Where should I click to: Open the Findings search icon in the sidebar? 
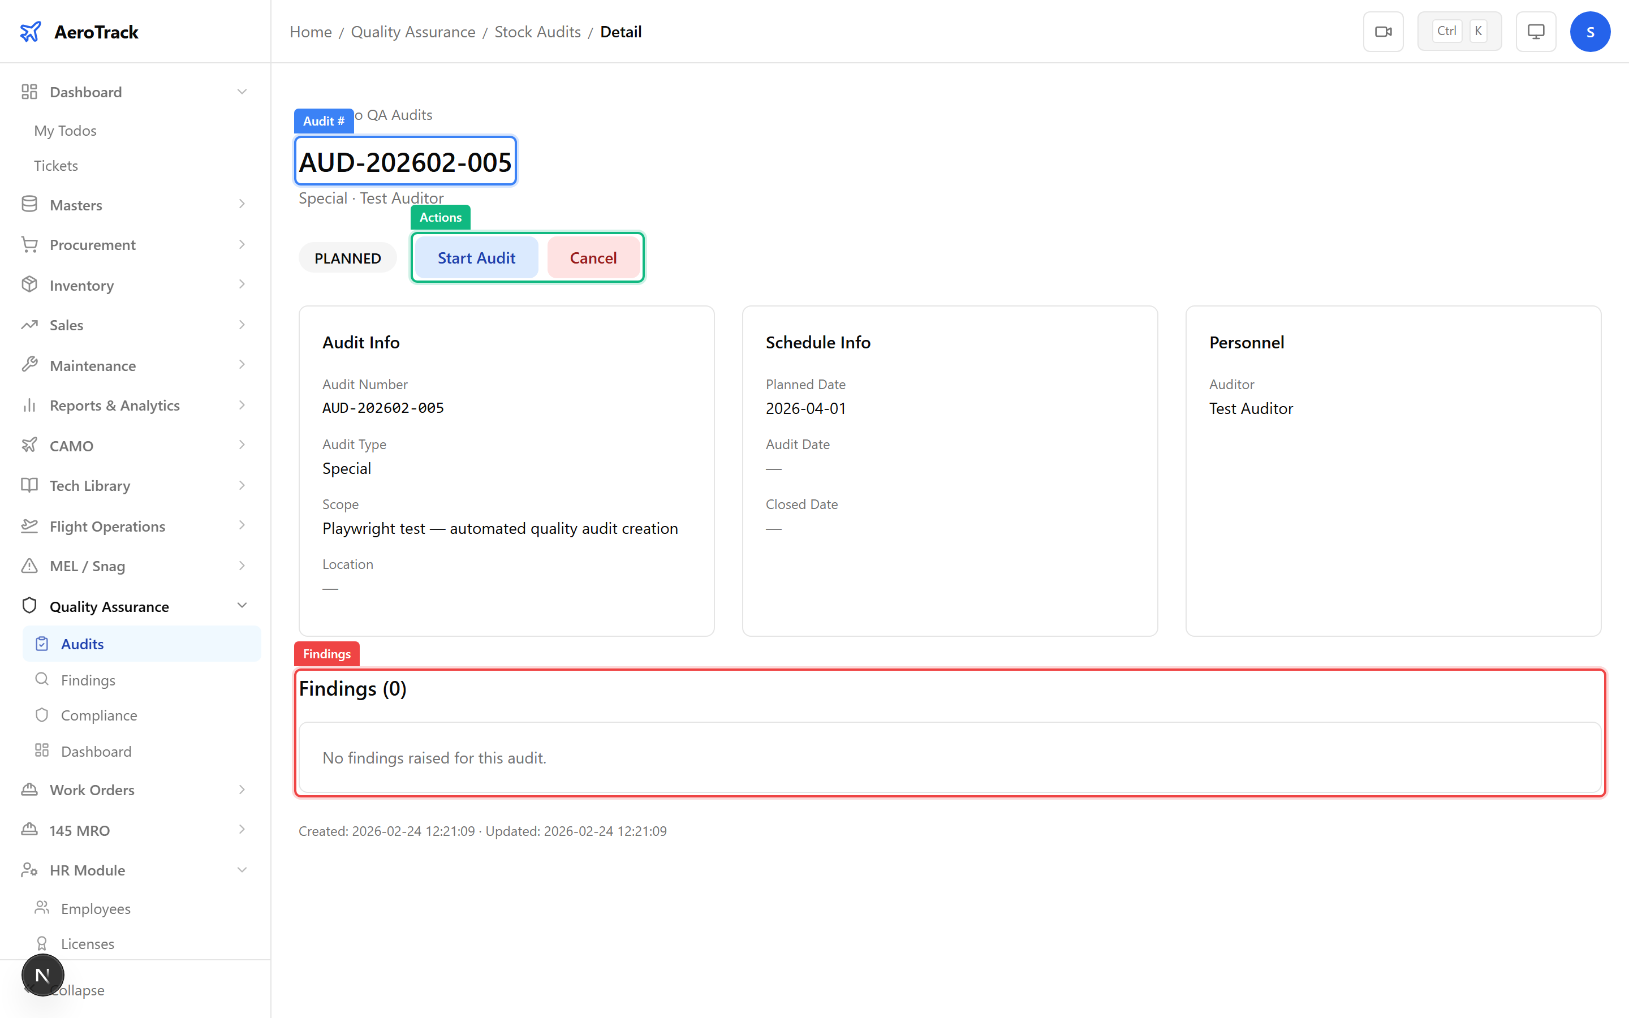[42, 679]
